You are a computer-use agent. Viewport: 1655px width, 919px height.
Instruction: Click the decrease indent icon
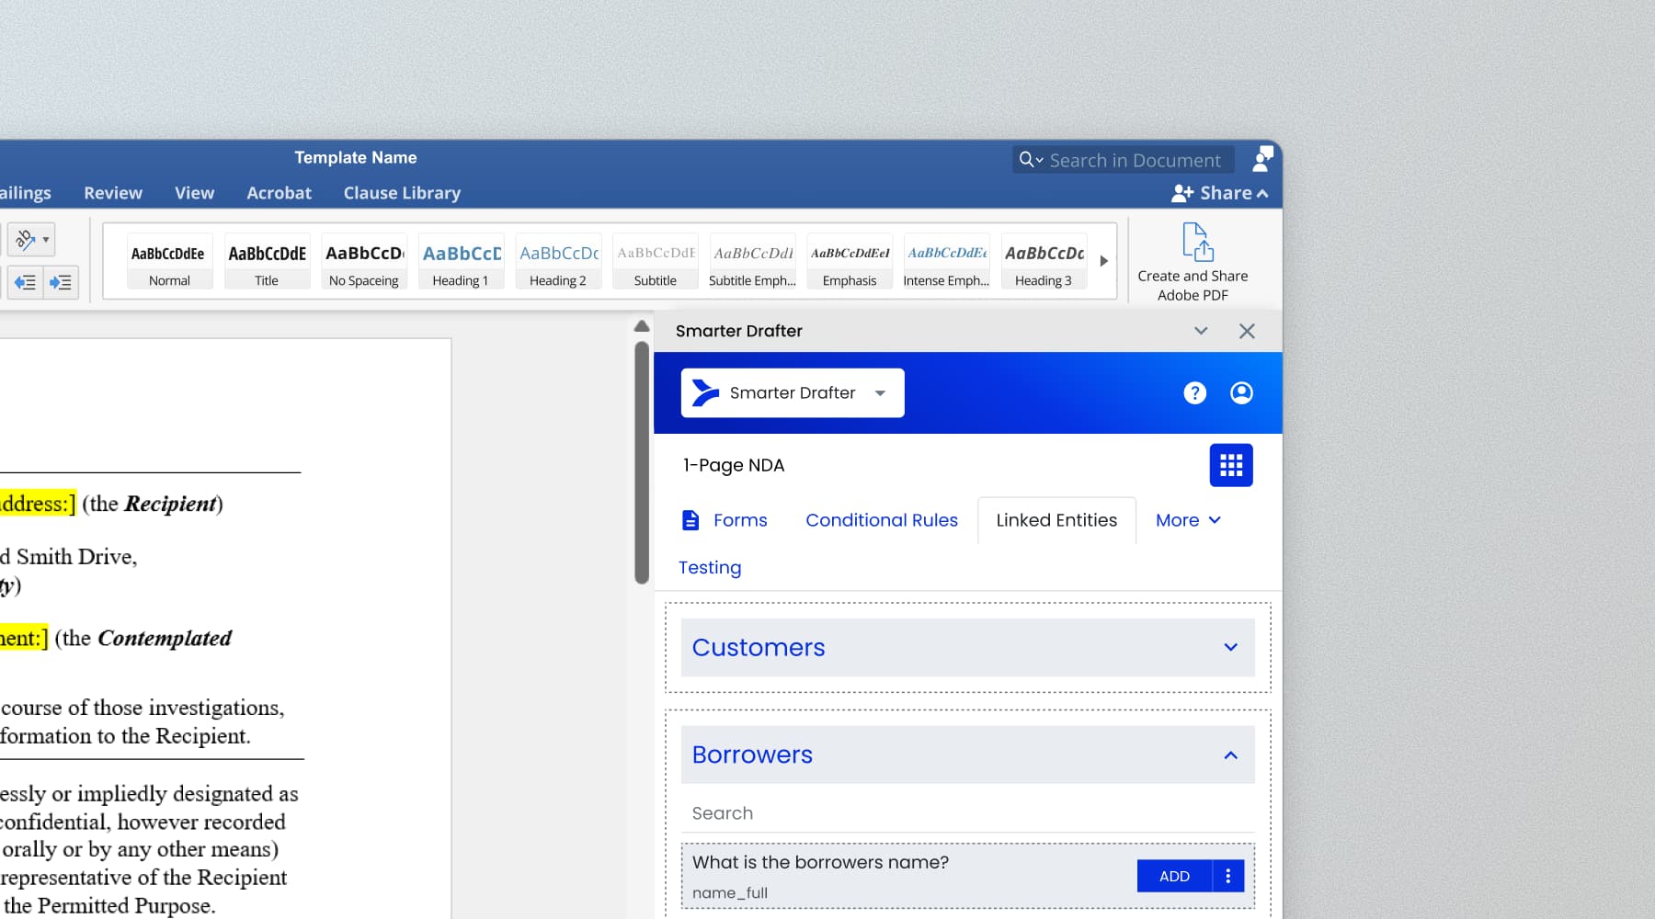[x=25, y=282]
